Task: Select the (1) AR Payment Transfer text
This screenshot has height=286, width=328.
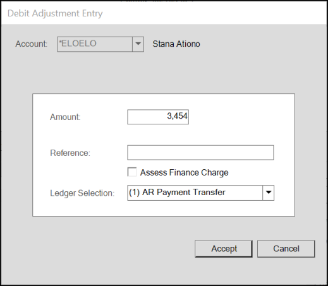Action: [177, 193]
